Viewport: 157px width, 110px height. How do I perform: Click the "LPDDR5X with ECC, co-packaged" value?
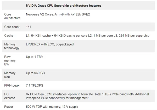50,44
